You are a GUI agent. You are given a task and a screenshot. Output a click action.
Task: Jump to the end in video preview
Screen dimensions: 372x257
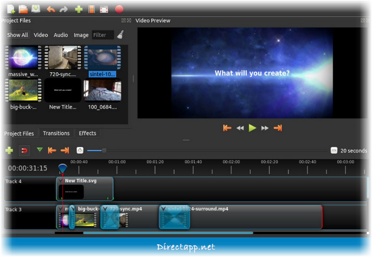coord(278,128)
